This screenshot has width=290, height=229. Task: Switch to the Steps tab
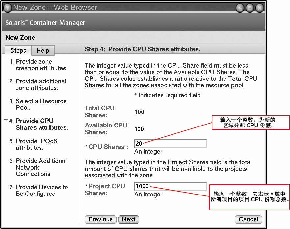tap(18, 50)
